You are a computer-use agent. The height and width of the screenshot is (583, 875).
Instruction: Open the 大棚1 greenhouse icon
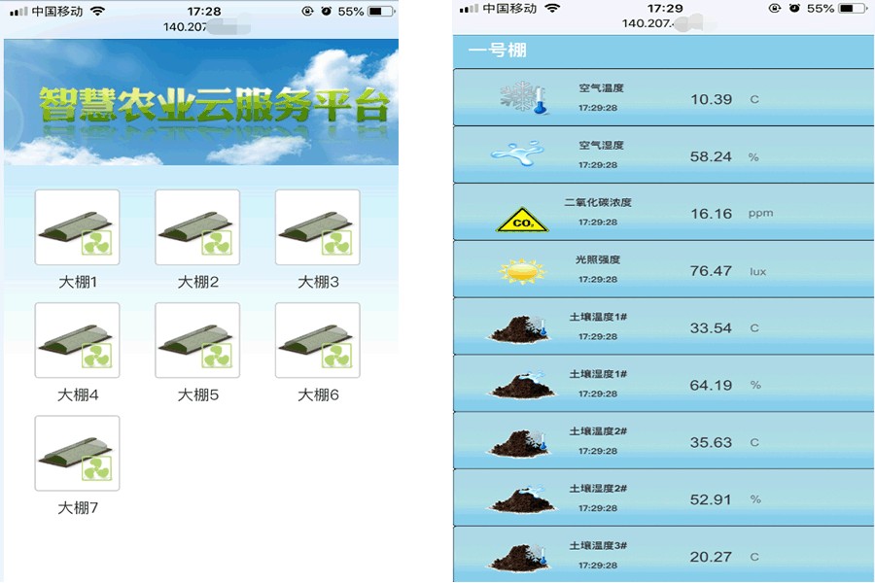[x=77, y=226]
